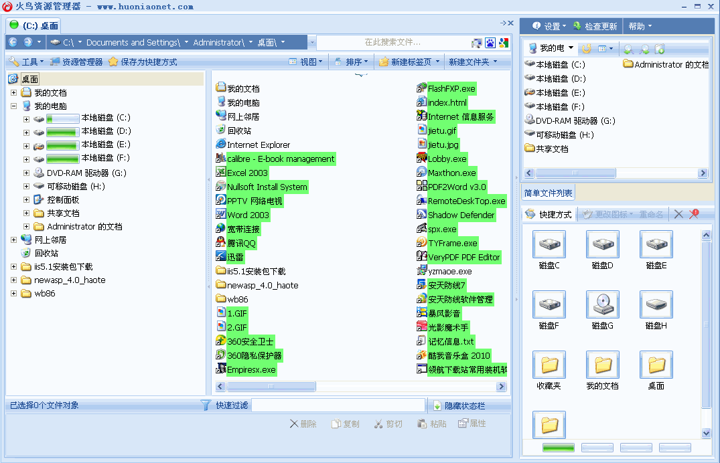
Task: Open the 视图 view dropdown
Action: tap(306, 62)
